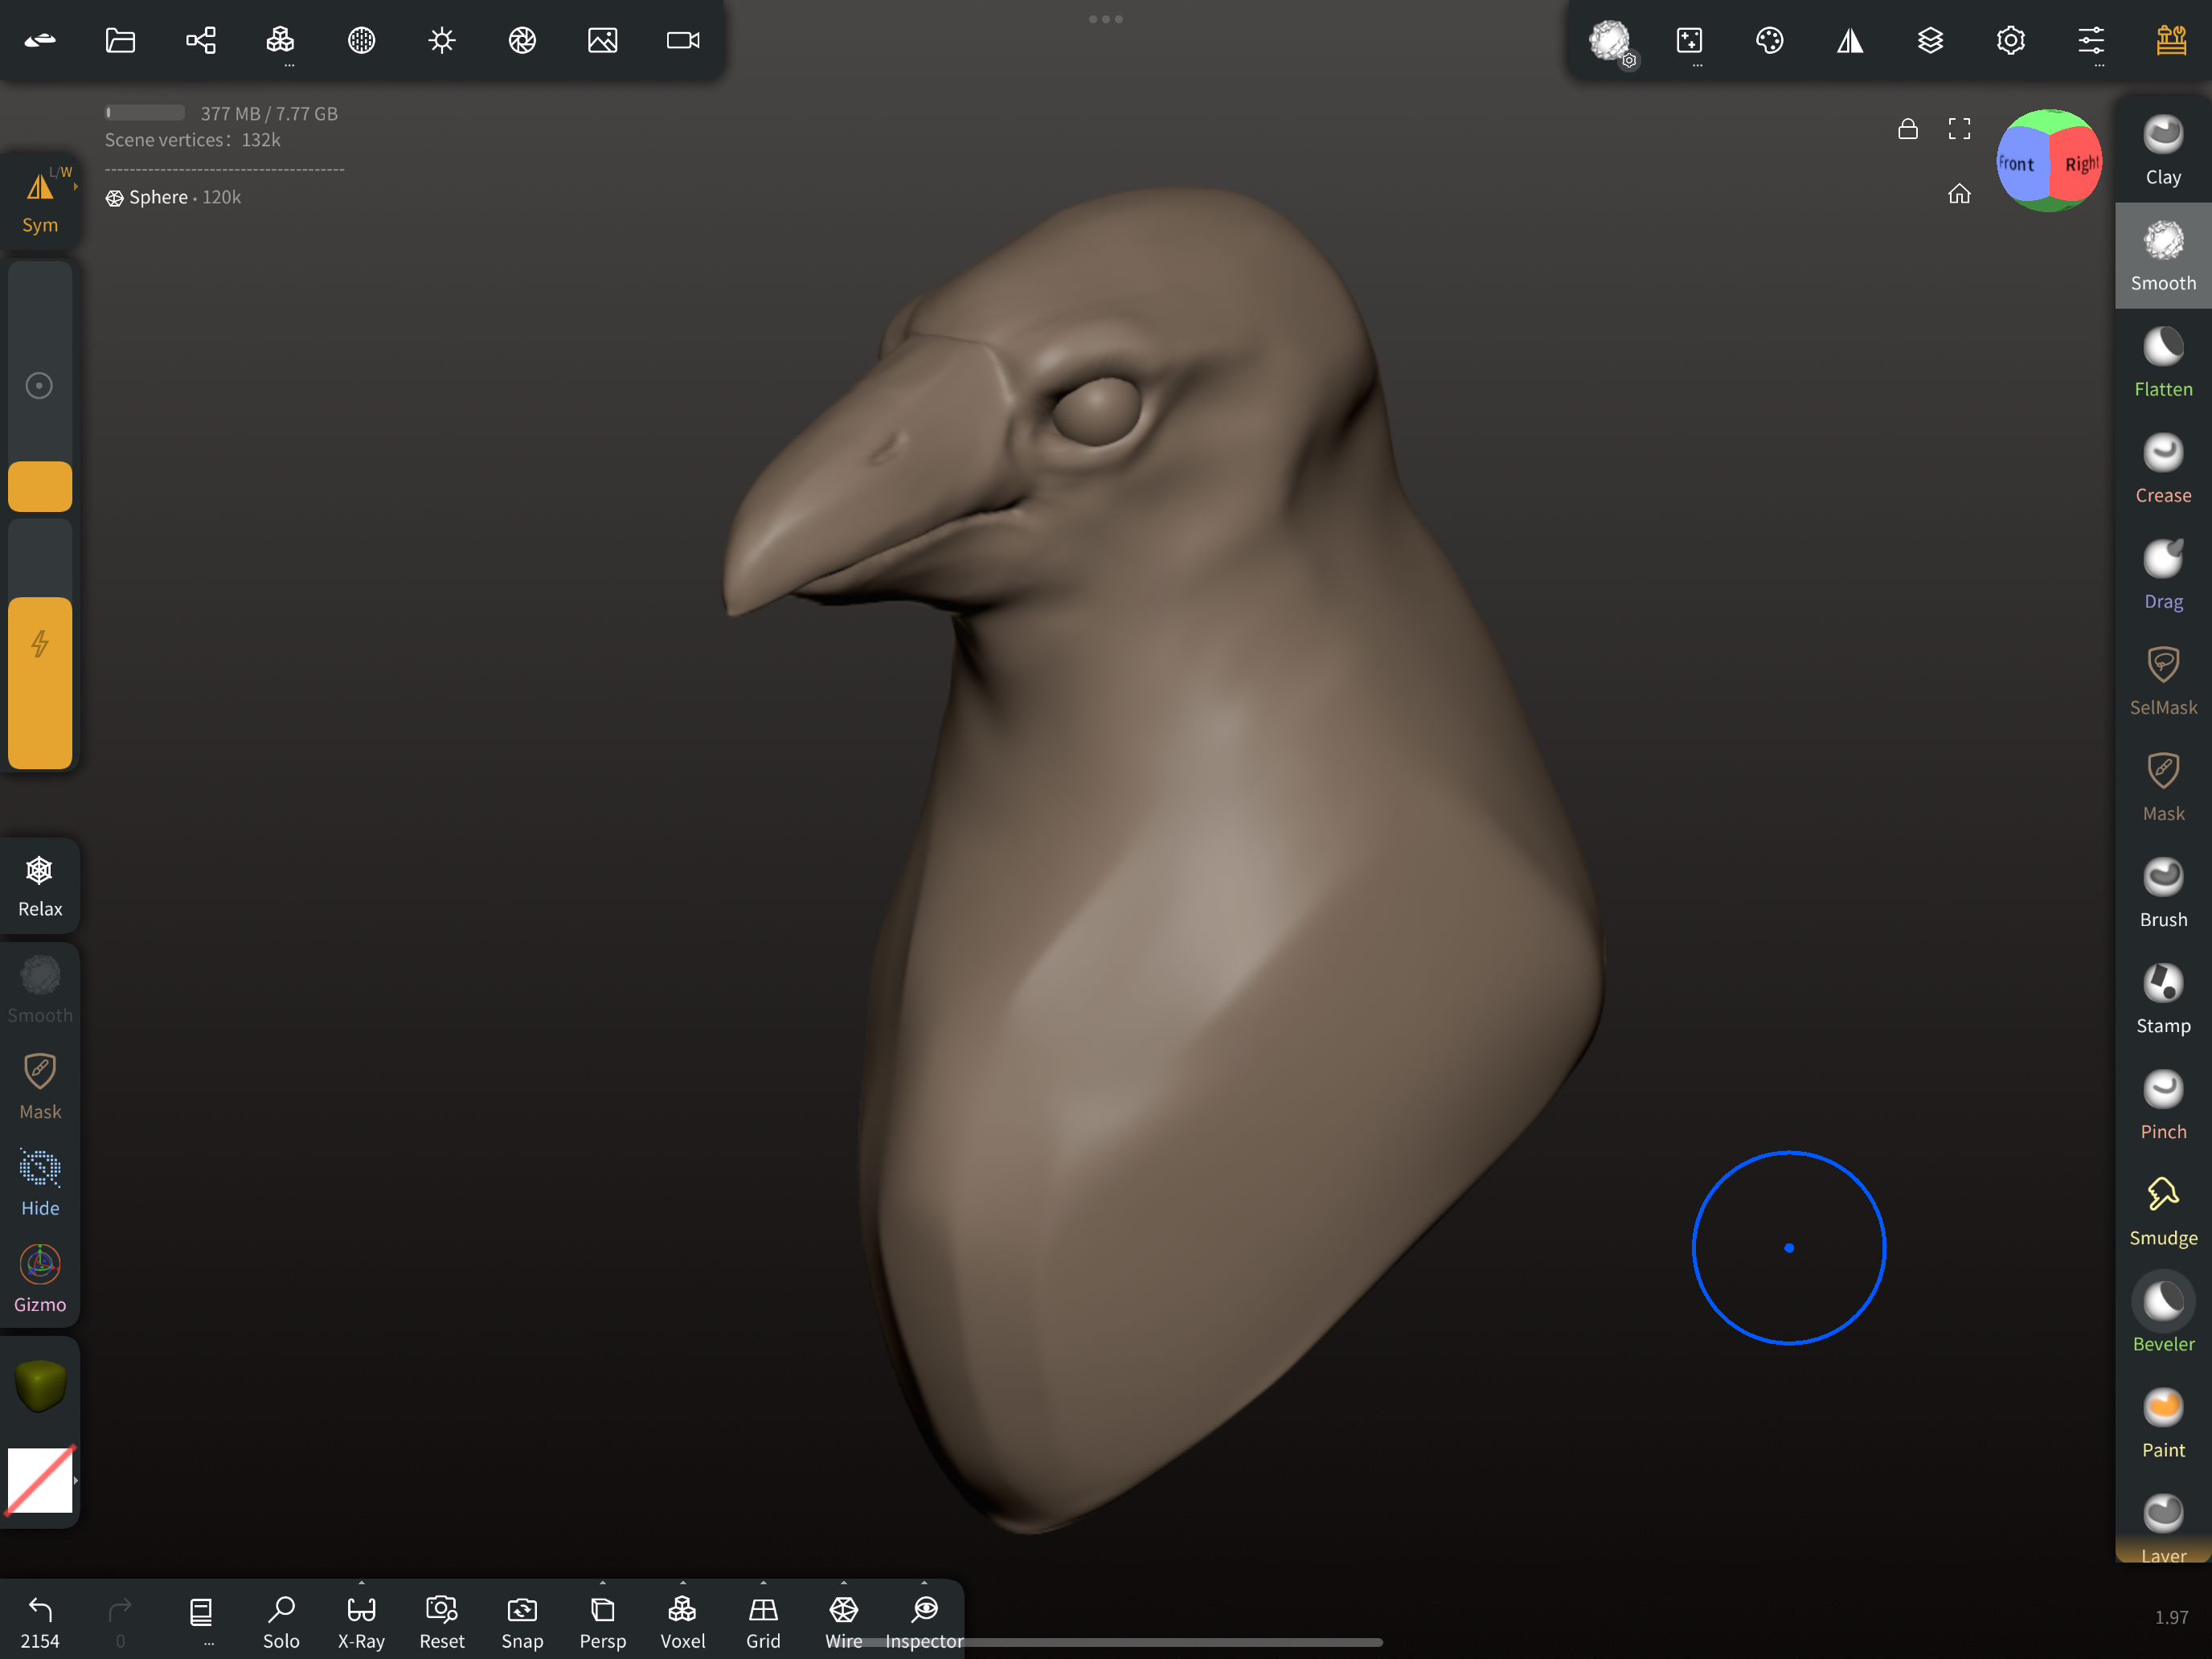2212x1659 pixels.
Task: Select the Smooth shortcut in left panel
Action: pyautogui.click(x=40, y=990)
